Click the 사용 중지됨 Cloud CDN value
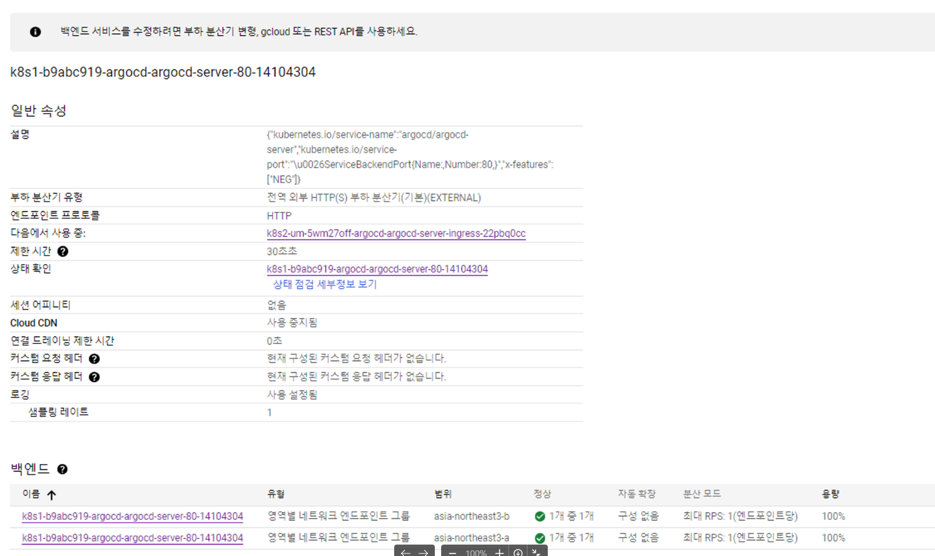935x556 pixels. 292,323
